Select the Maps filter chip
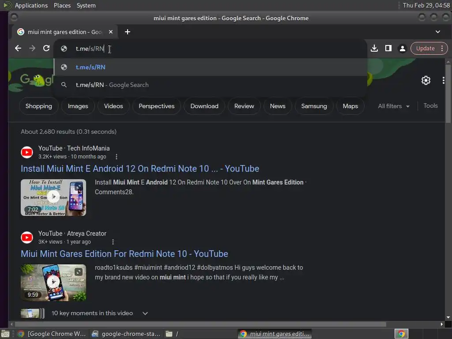Viewport: 452px width, 339px height. pos(350,106)
